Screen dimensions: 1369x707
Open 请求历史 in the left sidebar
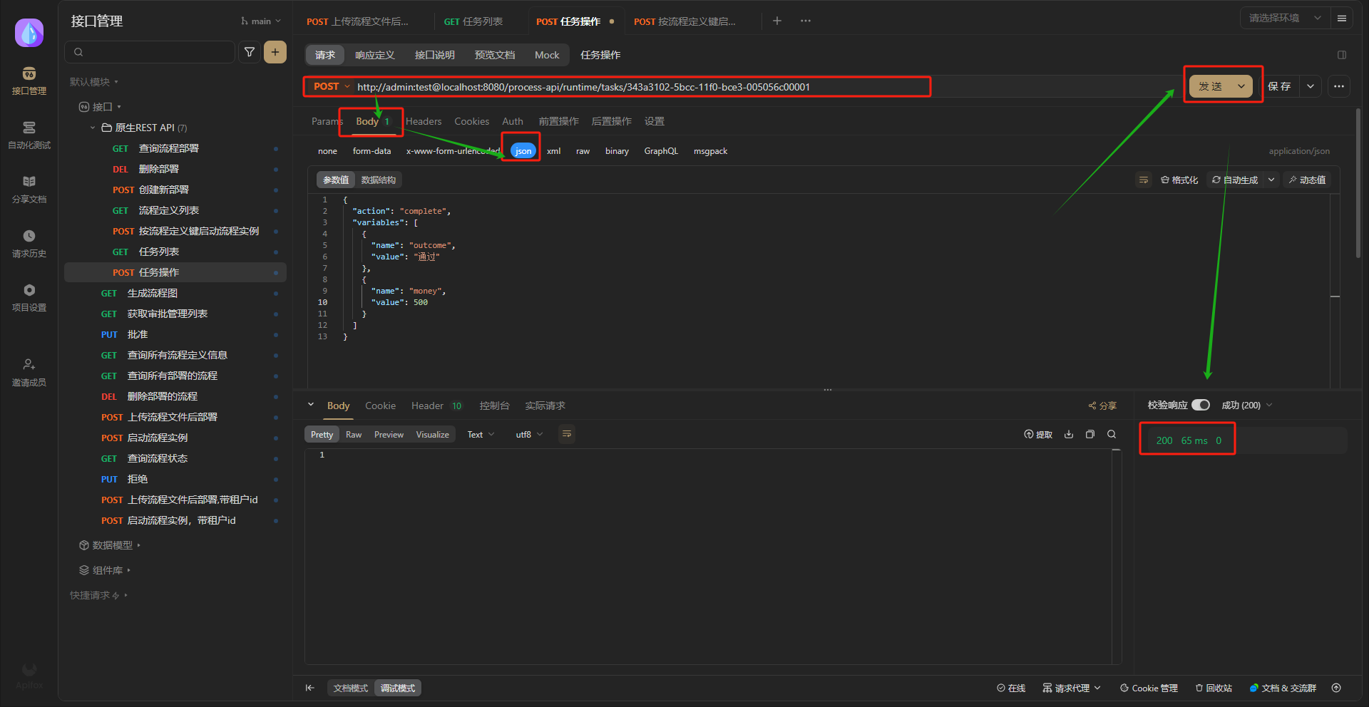click(x=29, y=243)
